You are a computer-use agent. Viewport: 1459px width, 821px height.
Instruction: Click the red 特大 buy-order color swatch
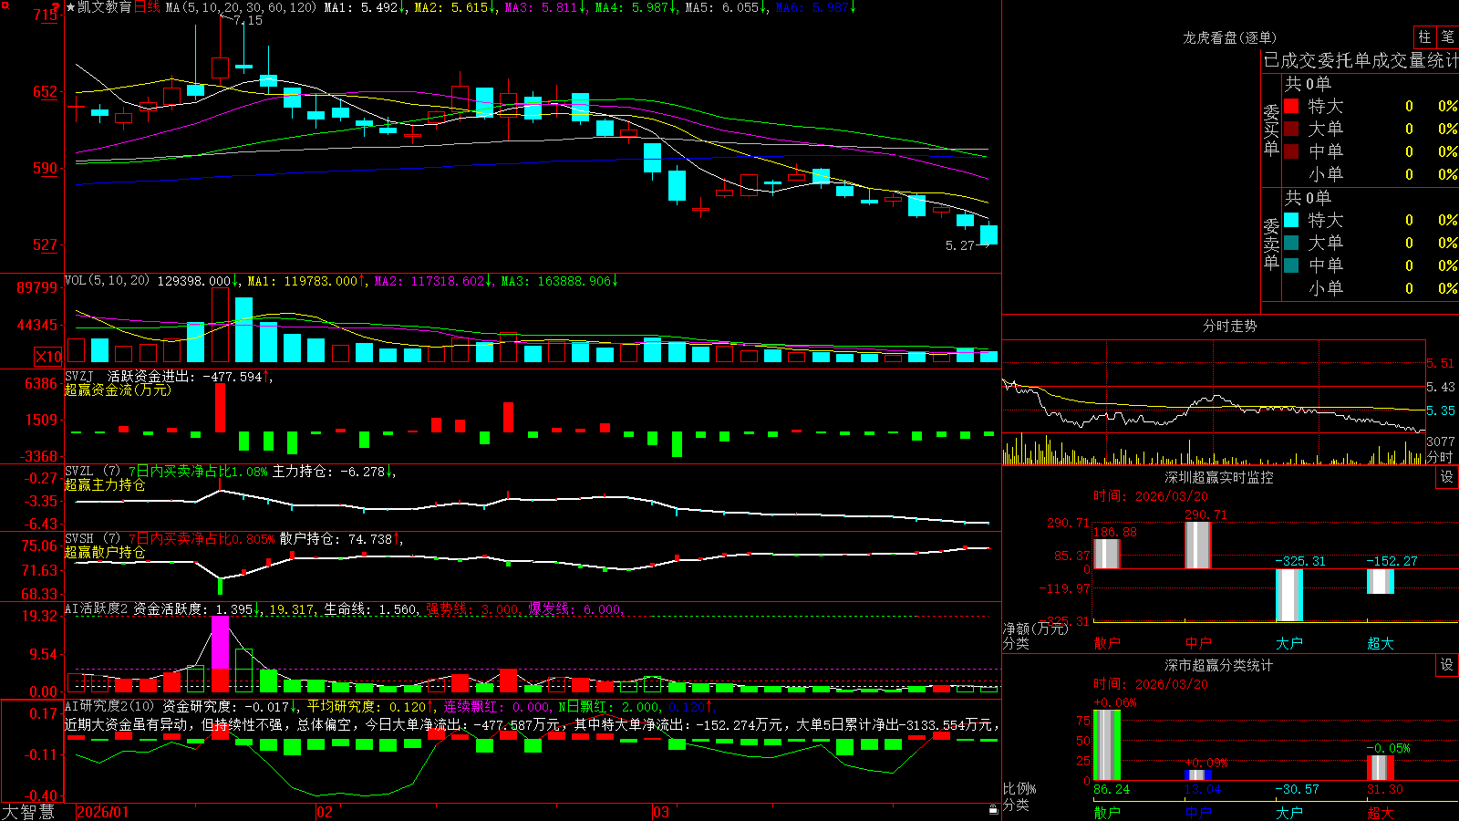1291,106
